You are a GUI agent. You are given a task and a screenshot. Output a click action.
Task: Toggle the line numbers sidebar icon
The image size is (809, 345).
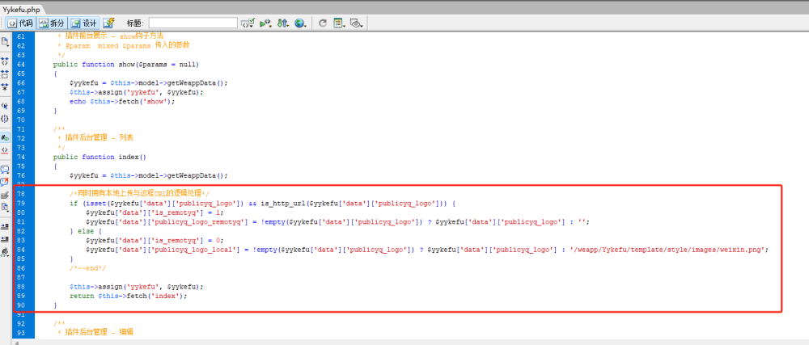(x=5, y=137)
